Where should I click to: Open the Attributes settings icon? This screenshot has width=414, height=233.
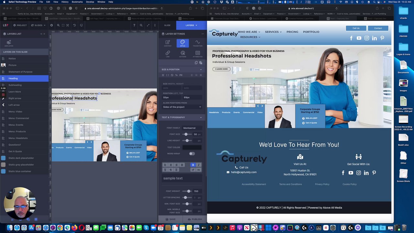[x=198, y=54]
